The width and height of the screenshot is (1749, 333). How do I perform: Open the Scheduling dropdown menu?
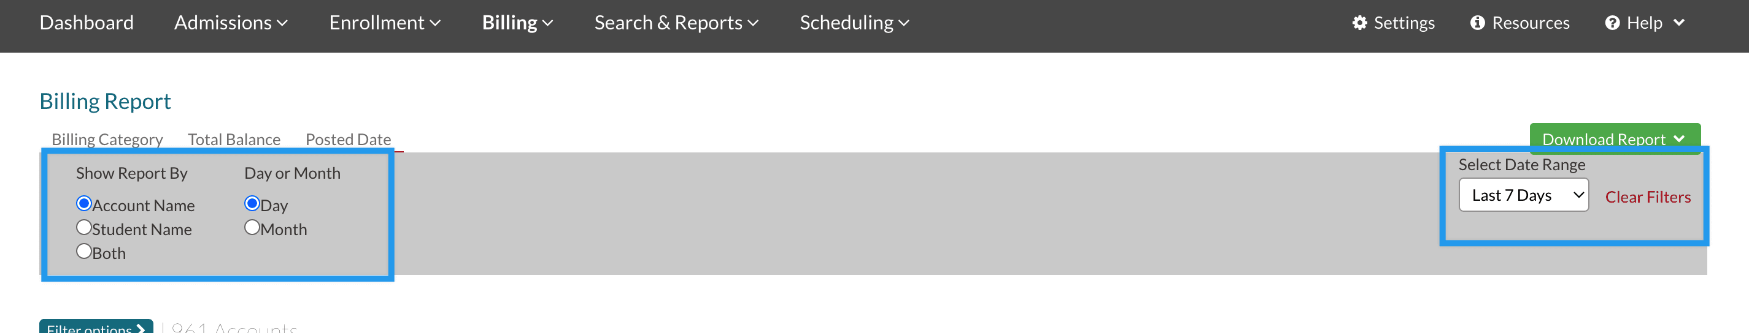click(x=854, y=23)
